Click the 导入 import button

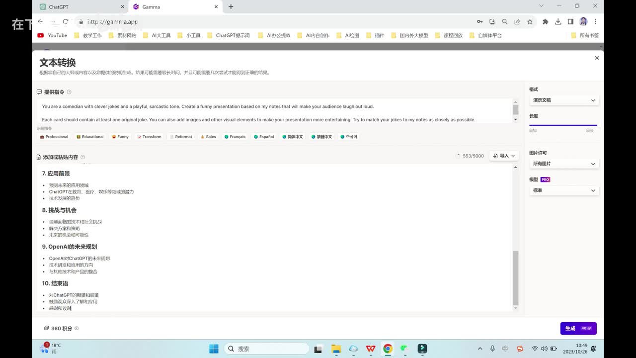click(x=504, y=156)
